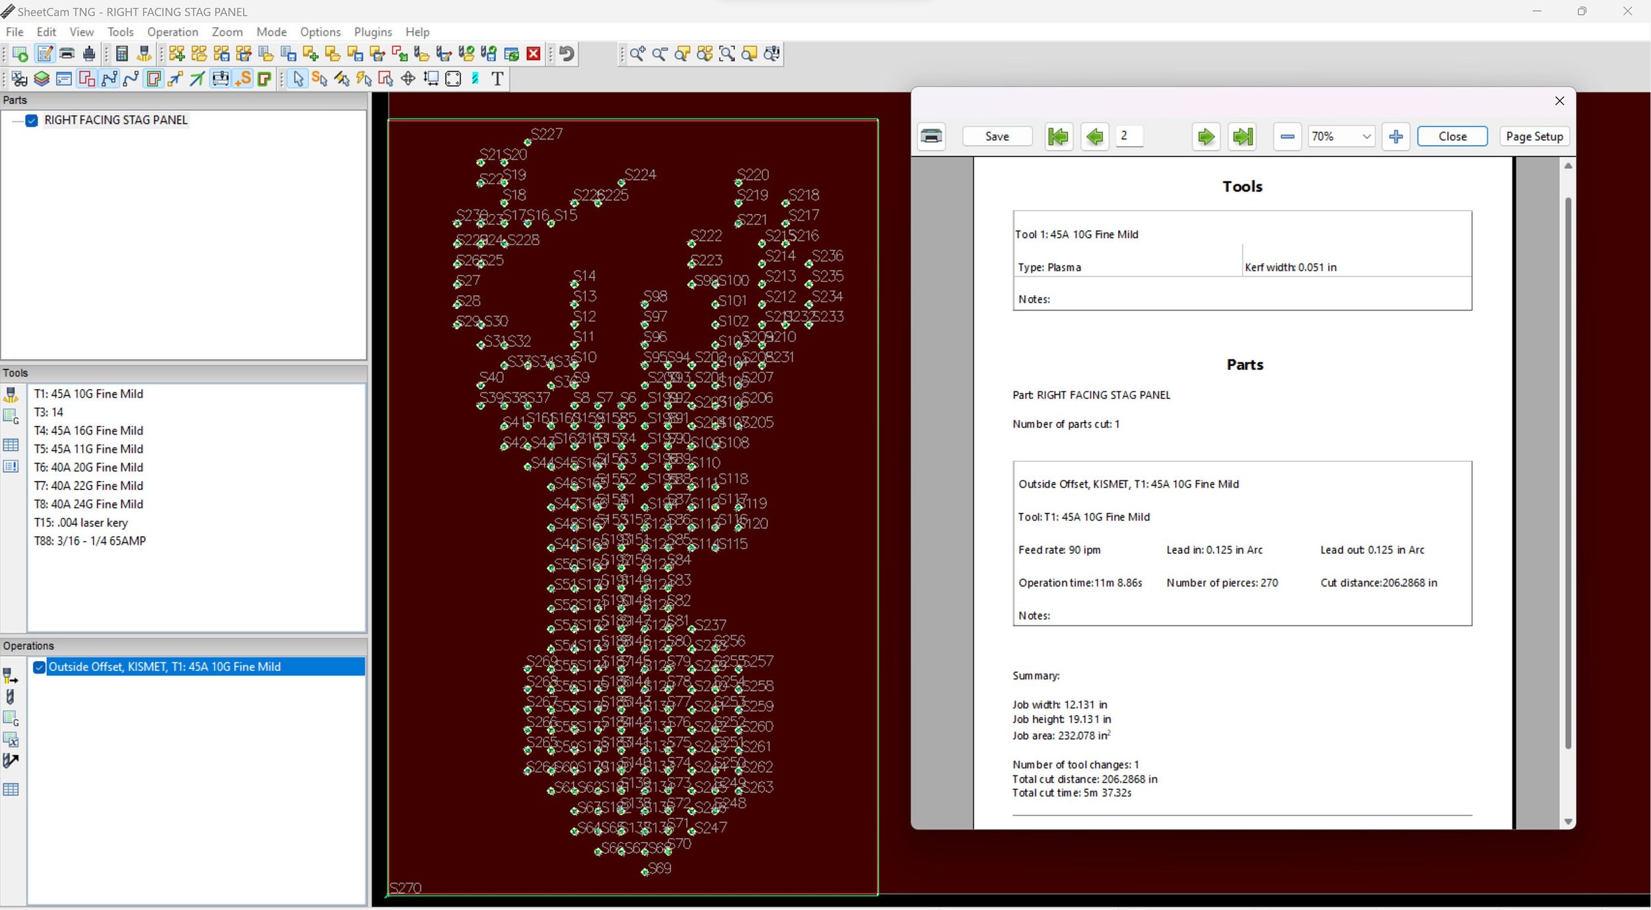
Task: Click the job report notepad icon
Action: point(44,54)
